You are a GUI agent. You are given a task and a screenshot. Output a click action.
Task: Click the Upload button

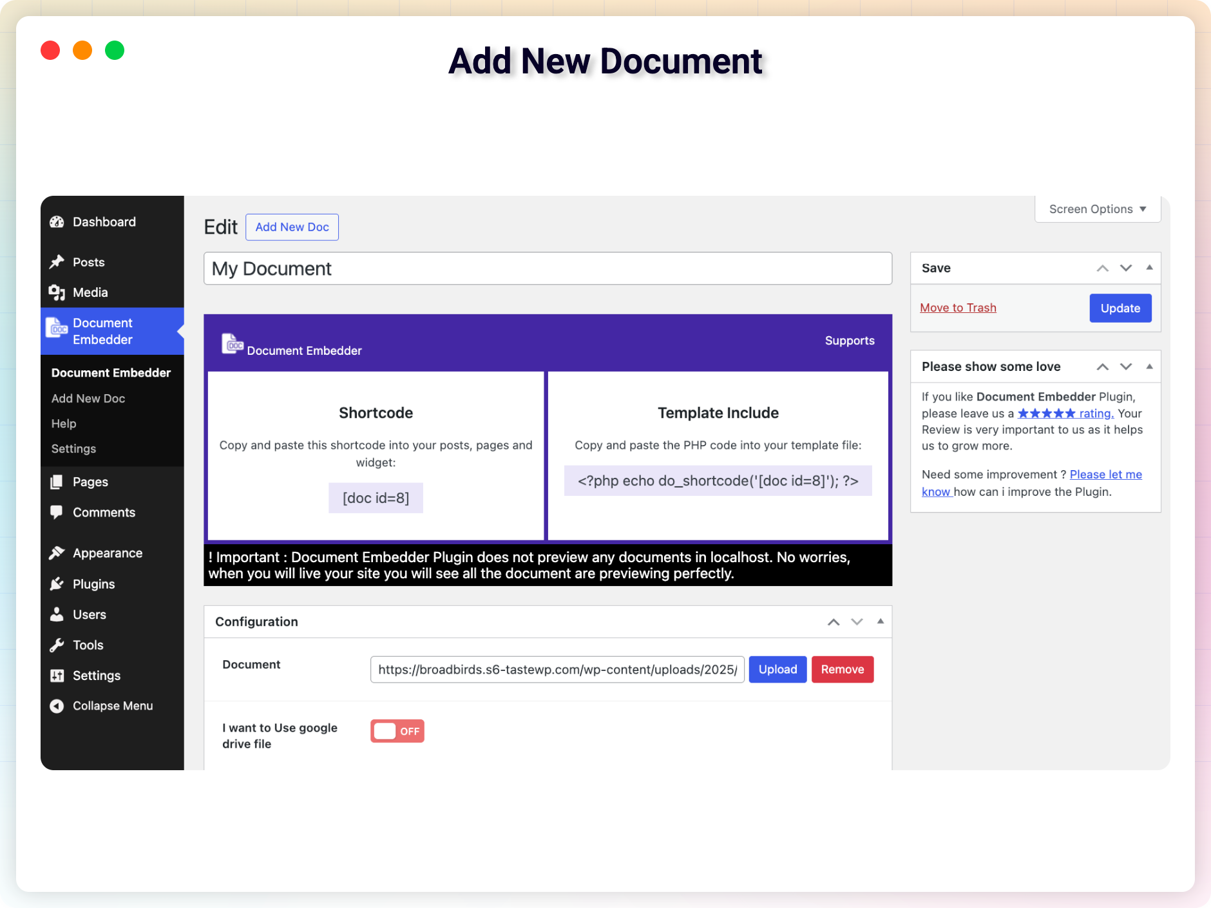pyautogui.click(x=777, y=670)
